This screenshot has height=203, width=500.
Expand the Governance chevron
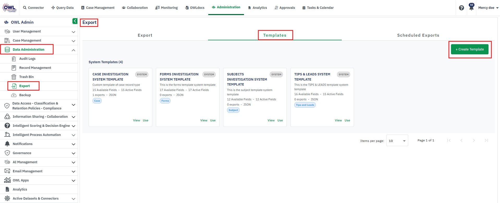(x=74, y=153)
